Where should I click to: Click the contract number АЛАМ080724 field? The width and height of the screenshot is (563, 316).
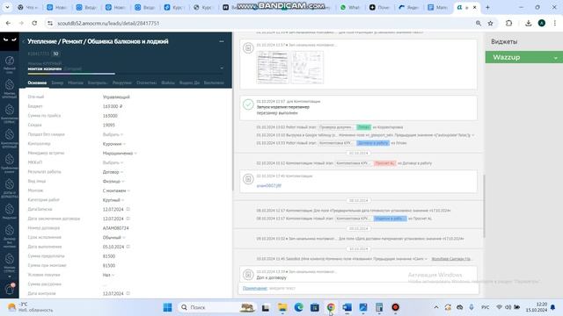coord(115,228)
